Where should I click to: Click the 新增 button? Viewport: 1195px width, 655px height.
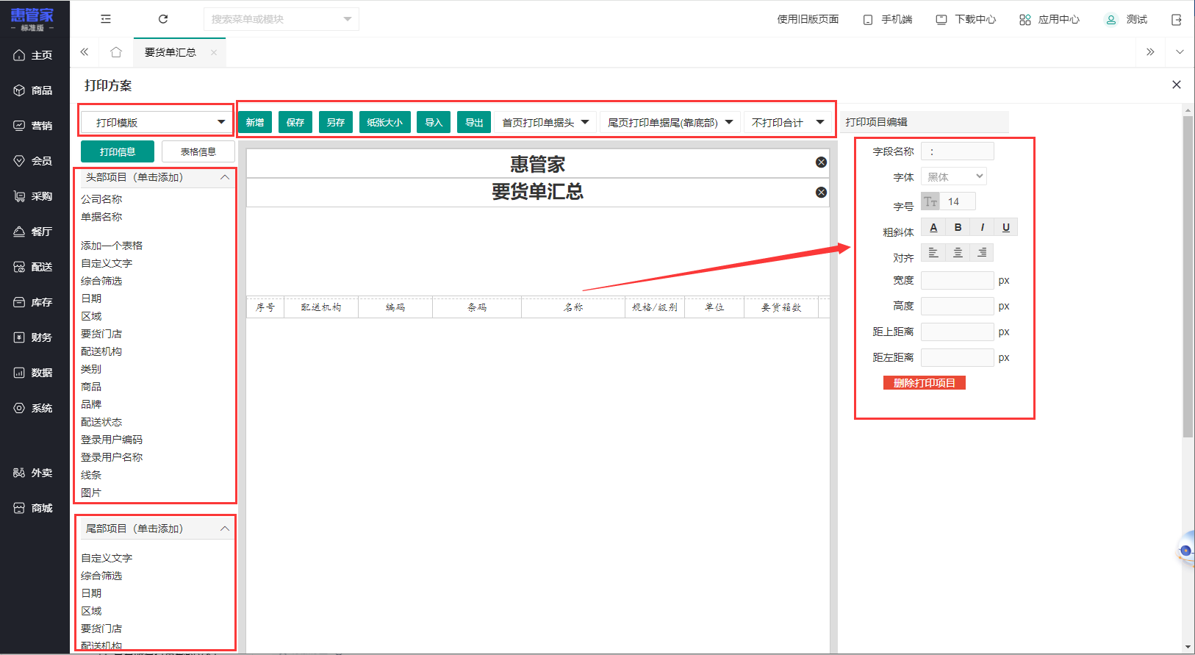255,123
